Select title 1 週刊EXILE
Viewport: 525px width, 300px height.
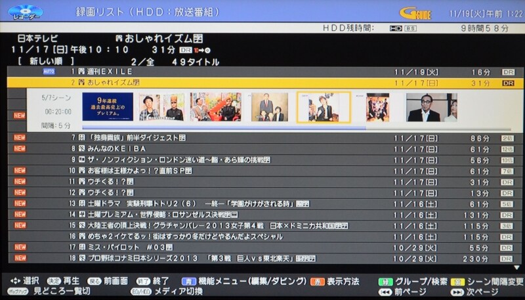point(265,72)
